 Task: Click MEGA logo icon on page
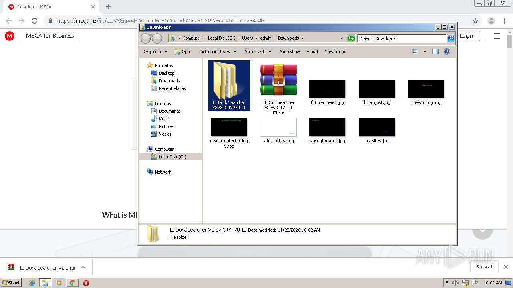[10, 36]
